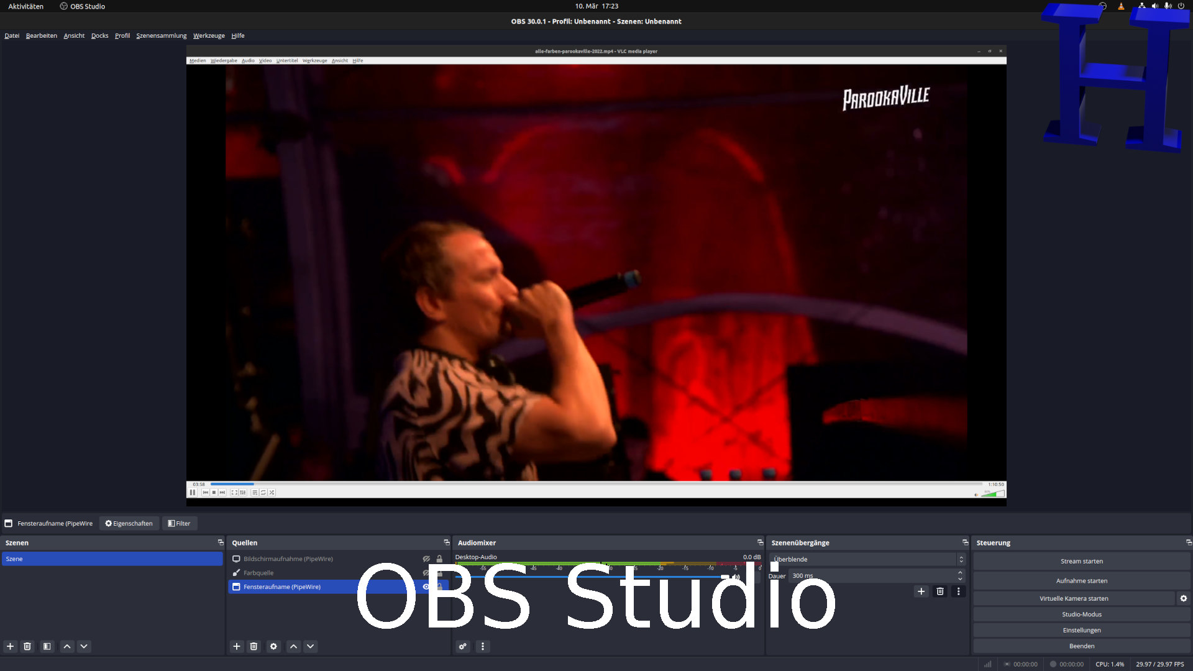Move selected source down in Quellen
Viewport: 1193px width, 671px height.
coord(311,646)
